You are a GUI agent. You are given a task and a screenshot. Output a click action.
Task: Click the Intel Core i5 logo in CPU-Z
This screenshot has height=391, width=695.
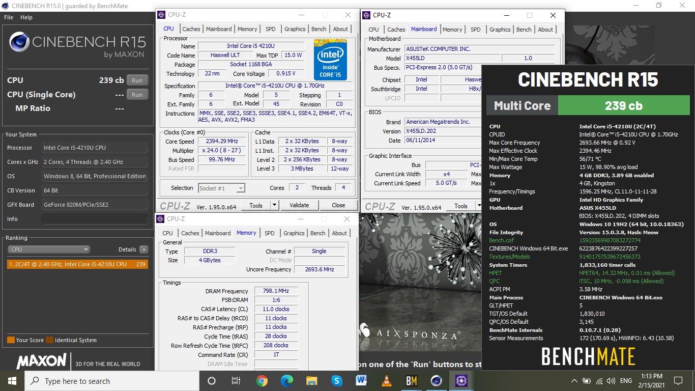[330, 60]
